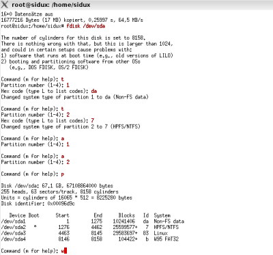Click the red 'p' command entry
Viewport: 273px width, 255px height.
63,174
